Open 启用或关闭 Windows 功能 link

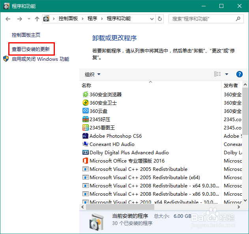[x=41, y=59]
